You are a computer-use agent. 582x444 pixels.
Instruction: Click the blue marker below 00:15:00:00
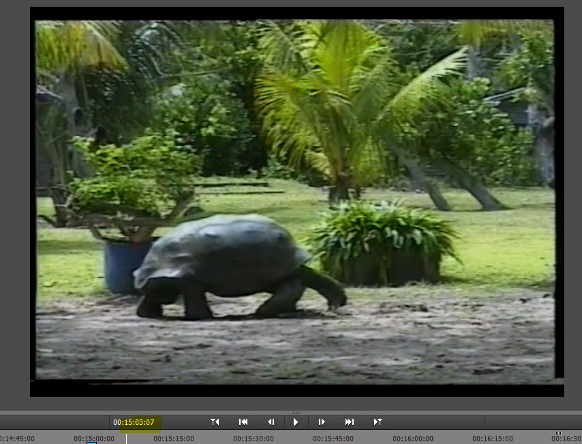coord(91,443)
